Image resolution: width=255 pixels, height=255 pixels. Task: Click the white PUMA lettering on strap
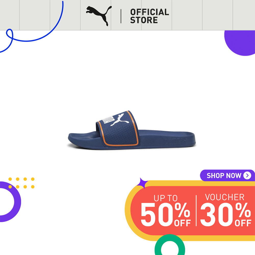click(x=108, y=120)
